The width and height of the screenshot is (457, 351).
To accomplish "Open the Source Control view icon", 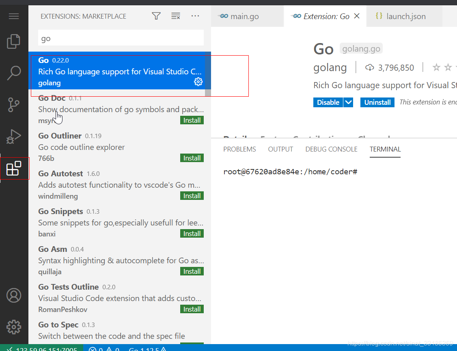I will click(x=14, y=105).
